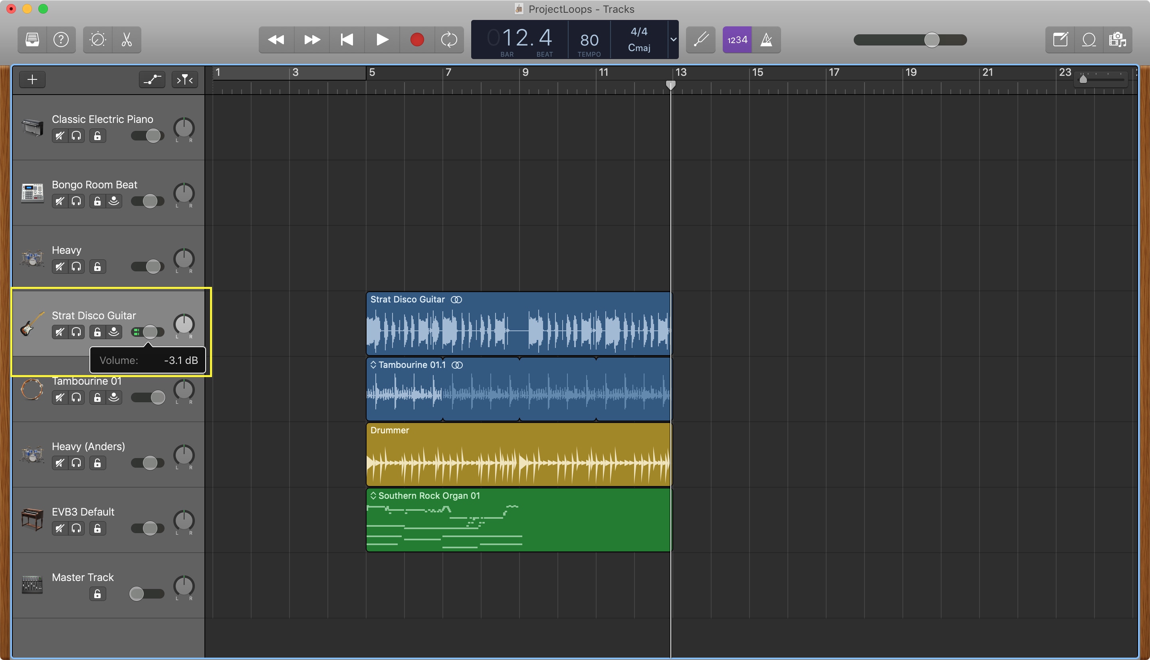This screenshot has width=1150, height=660.
Task: Lock the Heavy track
Action: click(x=97, y=267)
